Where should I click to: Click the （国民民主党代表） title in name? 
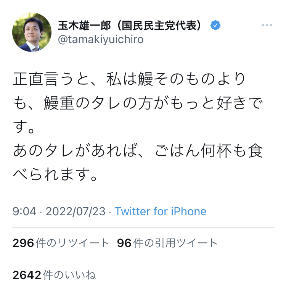pos(159,26)
